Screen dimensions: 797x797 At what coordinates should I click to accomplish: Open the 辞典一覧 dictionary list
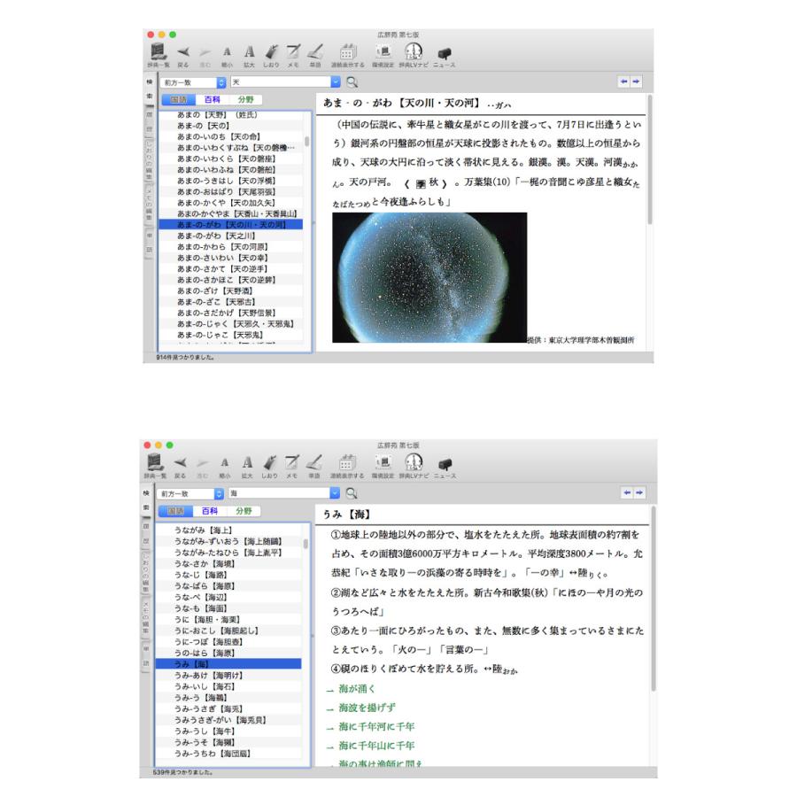(x=158, y=53)
